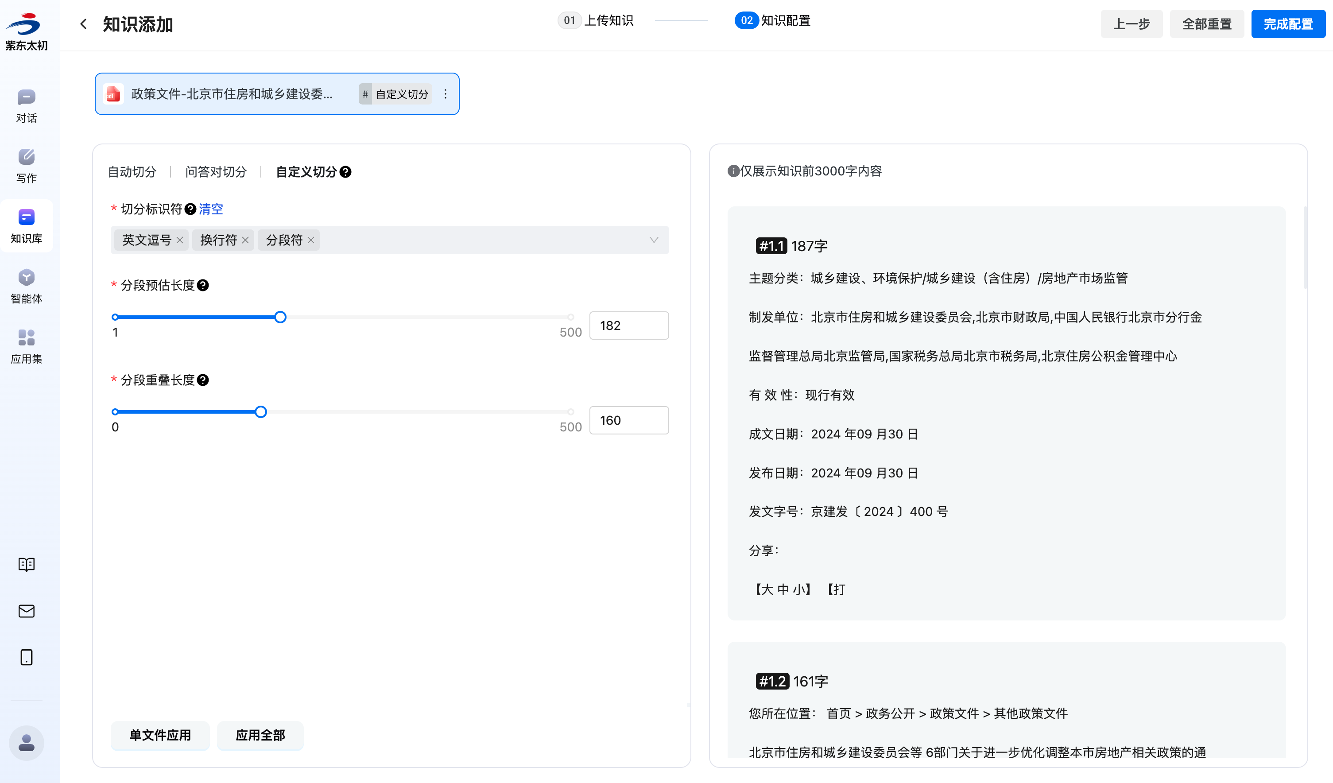Click the 主题分类 line in segment 1.1

pos(938,279)
